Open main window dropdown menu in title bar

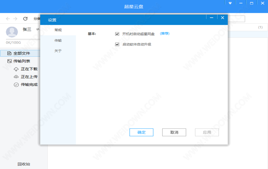(230, 3)
